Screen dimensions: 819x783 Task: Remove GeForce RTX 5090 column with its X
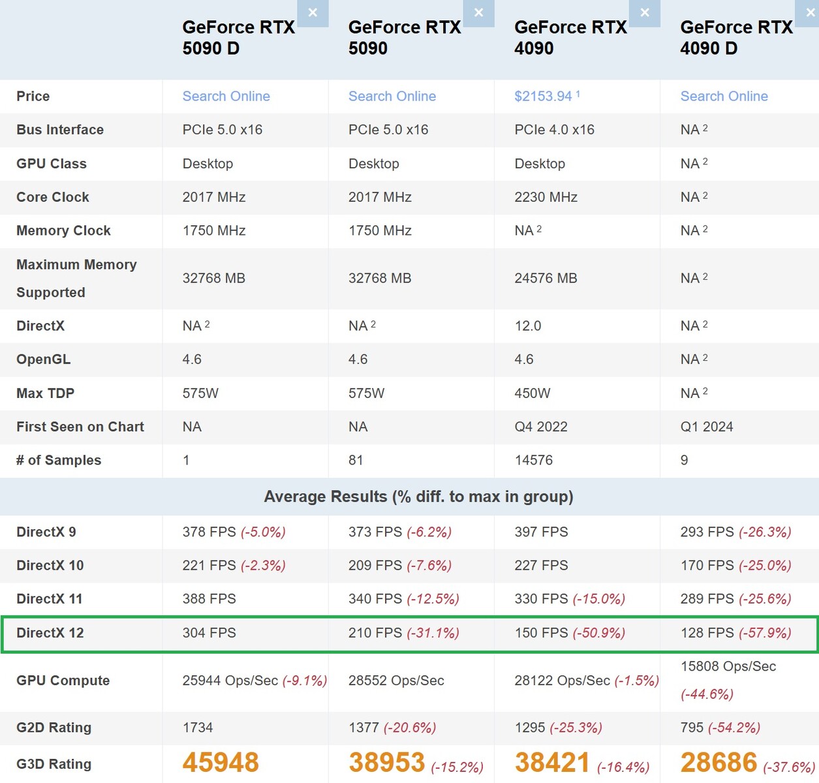pos(478,13)
